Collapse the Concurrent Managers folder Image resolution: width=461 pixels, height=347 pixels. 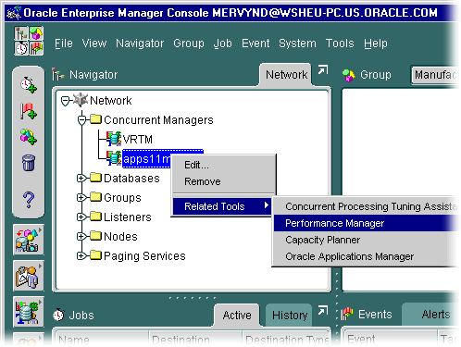point(81,120)
